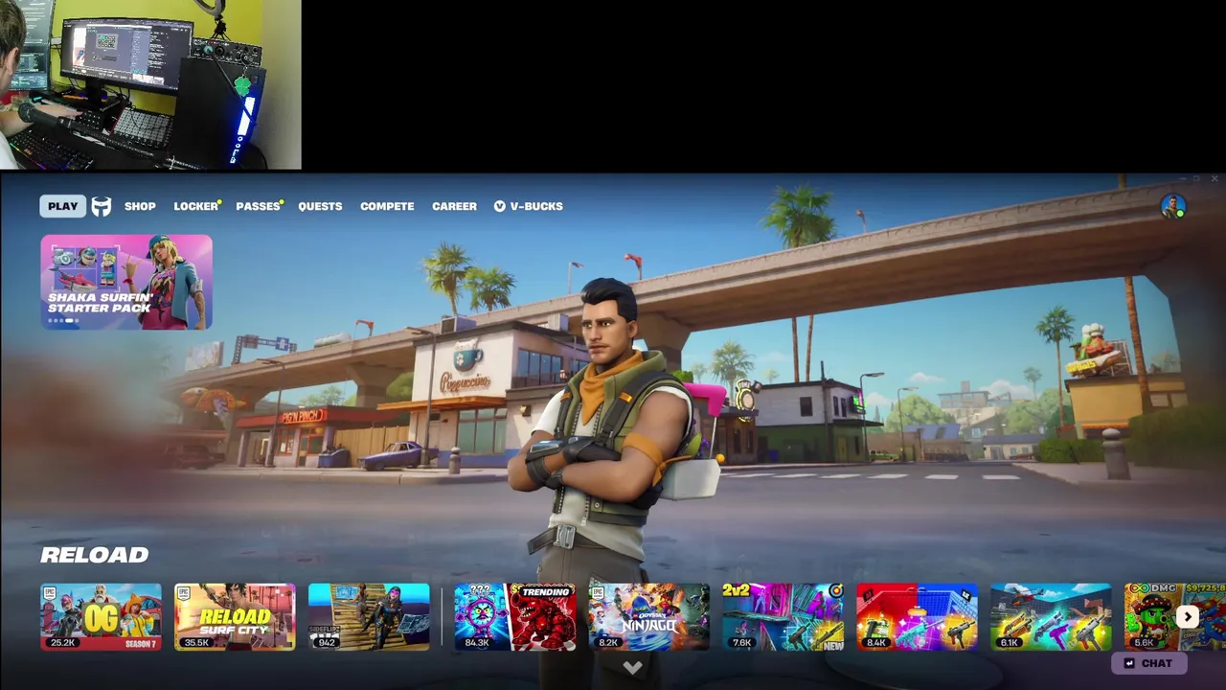Select the COMPETE tab
1226x690 pixels.
[387, 206]
